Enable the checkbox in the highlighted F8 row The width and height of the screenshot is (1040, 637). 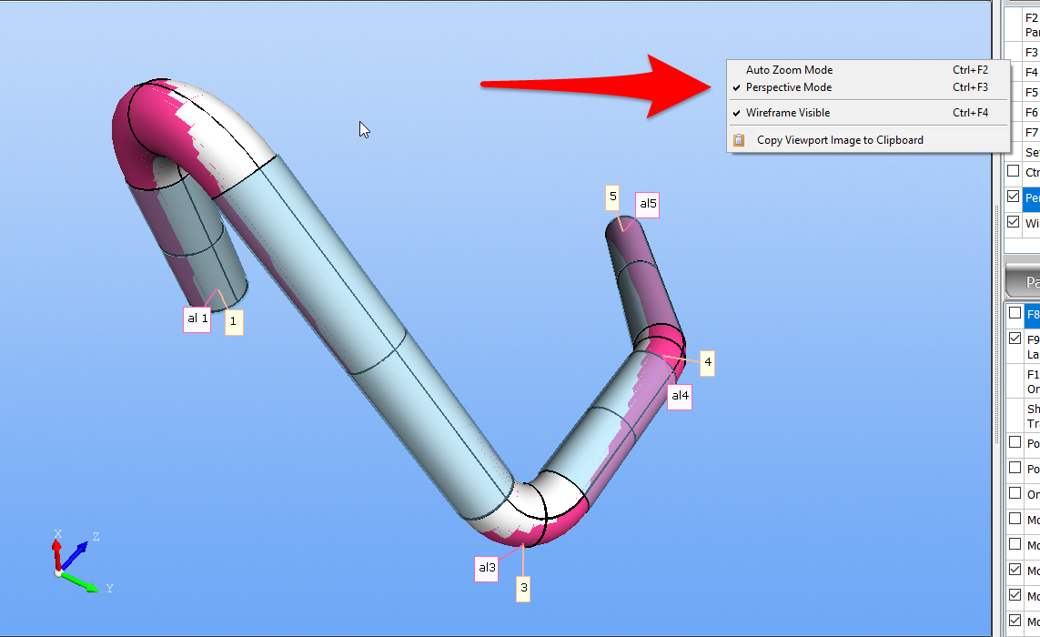click(x=1014, y=314)
